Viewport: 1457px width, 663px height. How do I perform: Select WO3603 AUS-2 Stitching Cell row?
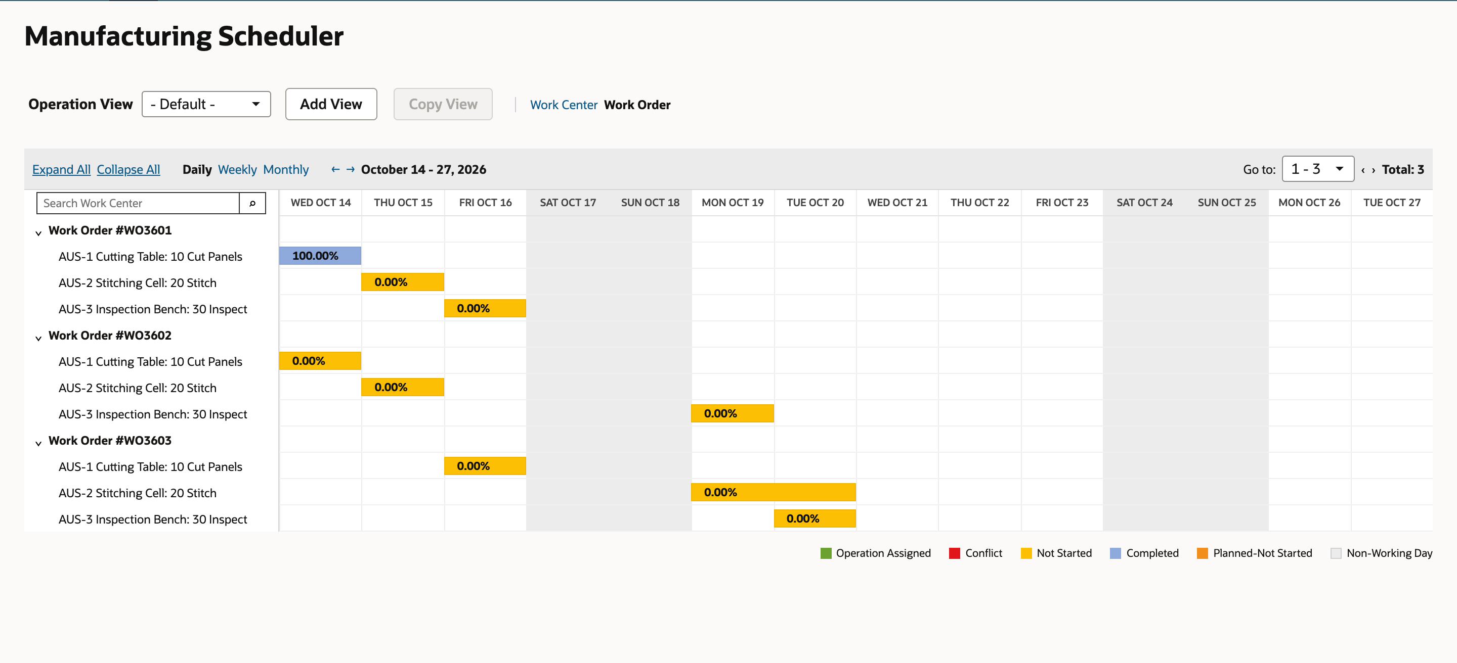tap(138, 493)
